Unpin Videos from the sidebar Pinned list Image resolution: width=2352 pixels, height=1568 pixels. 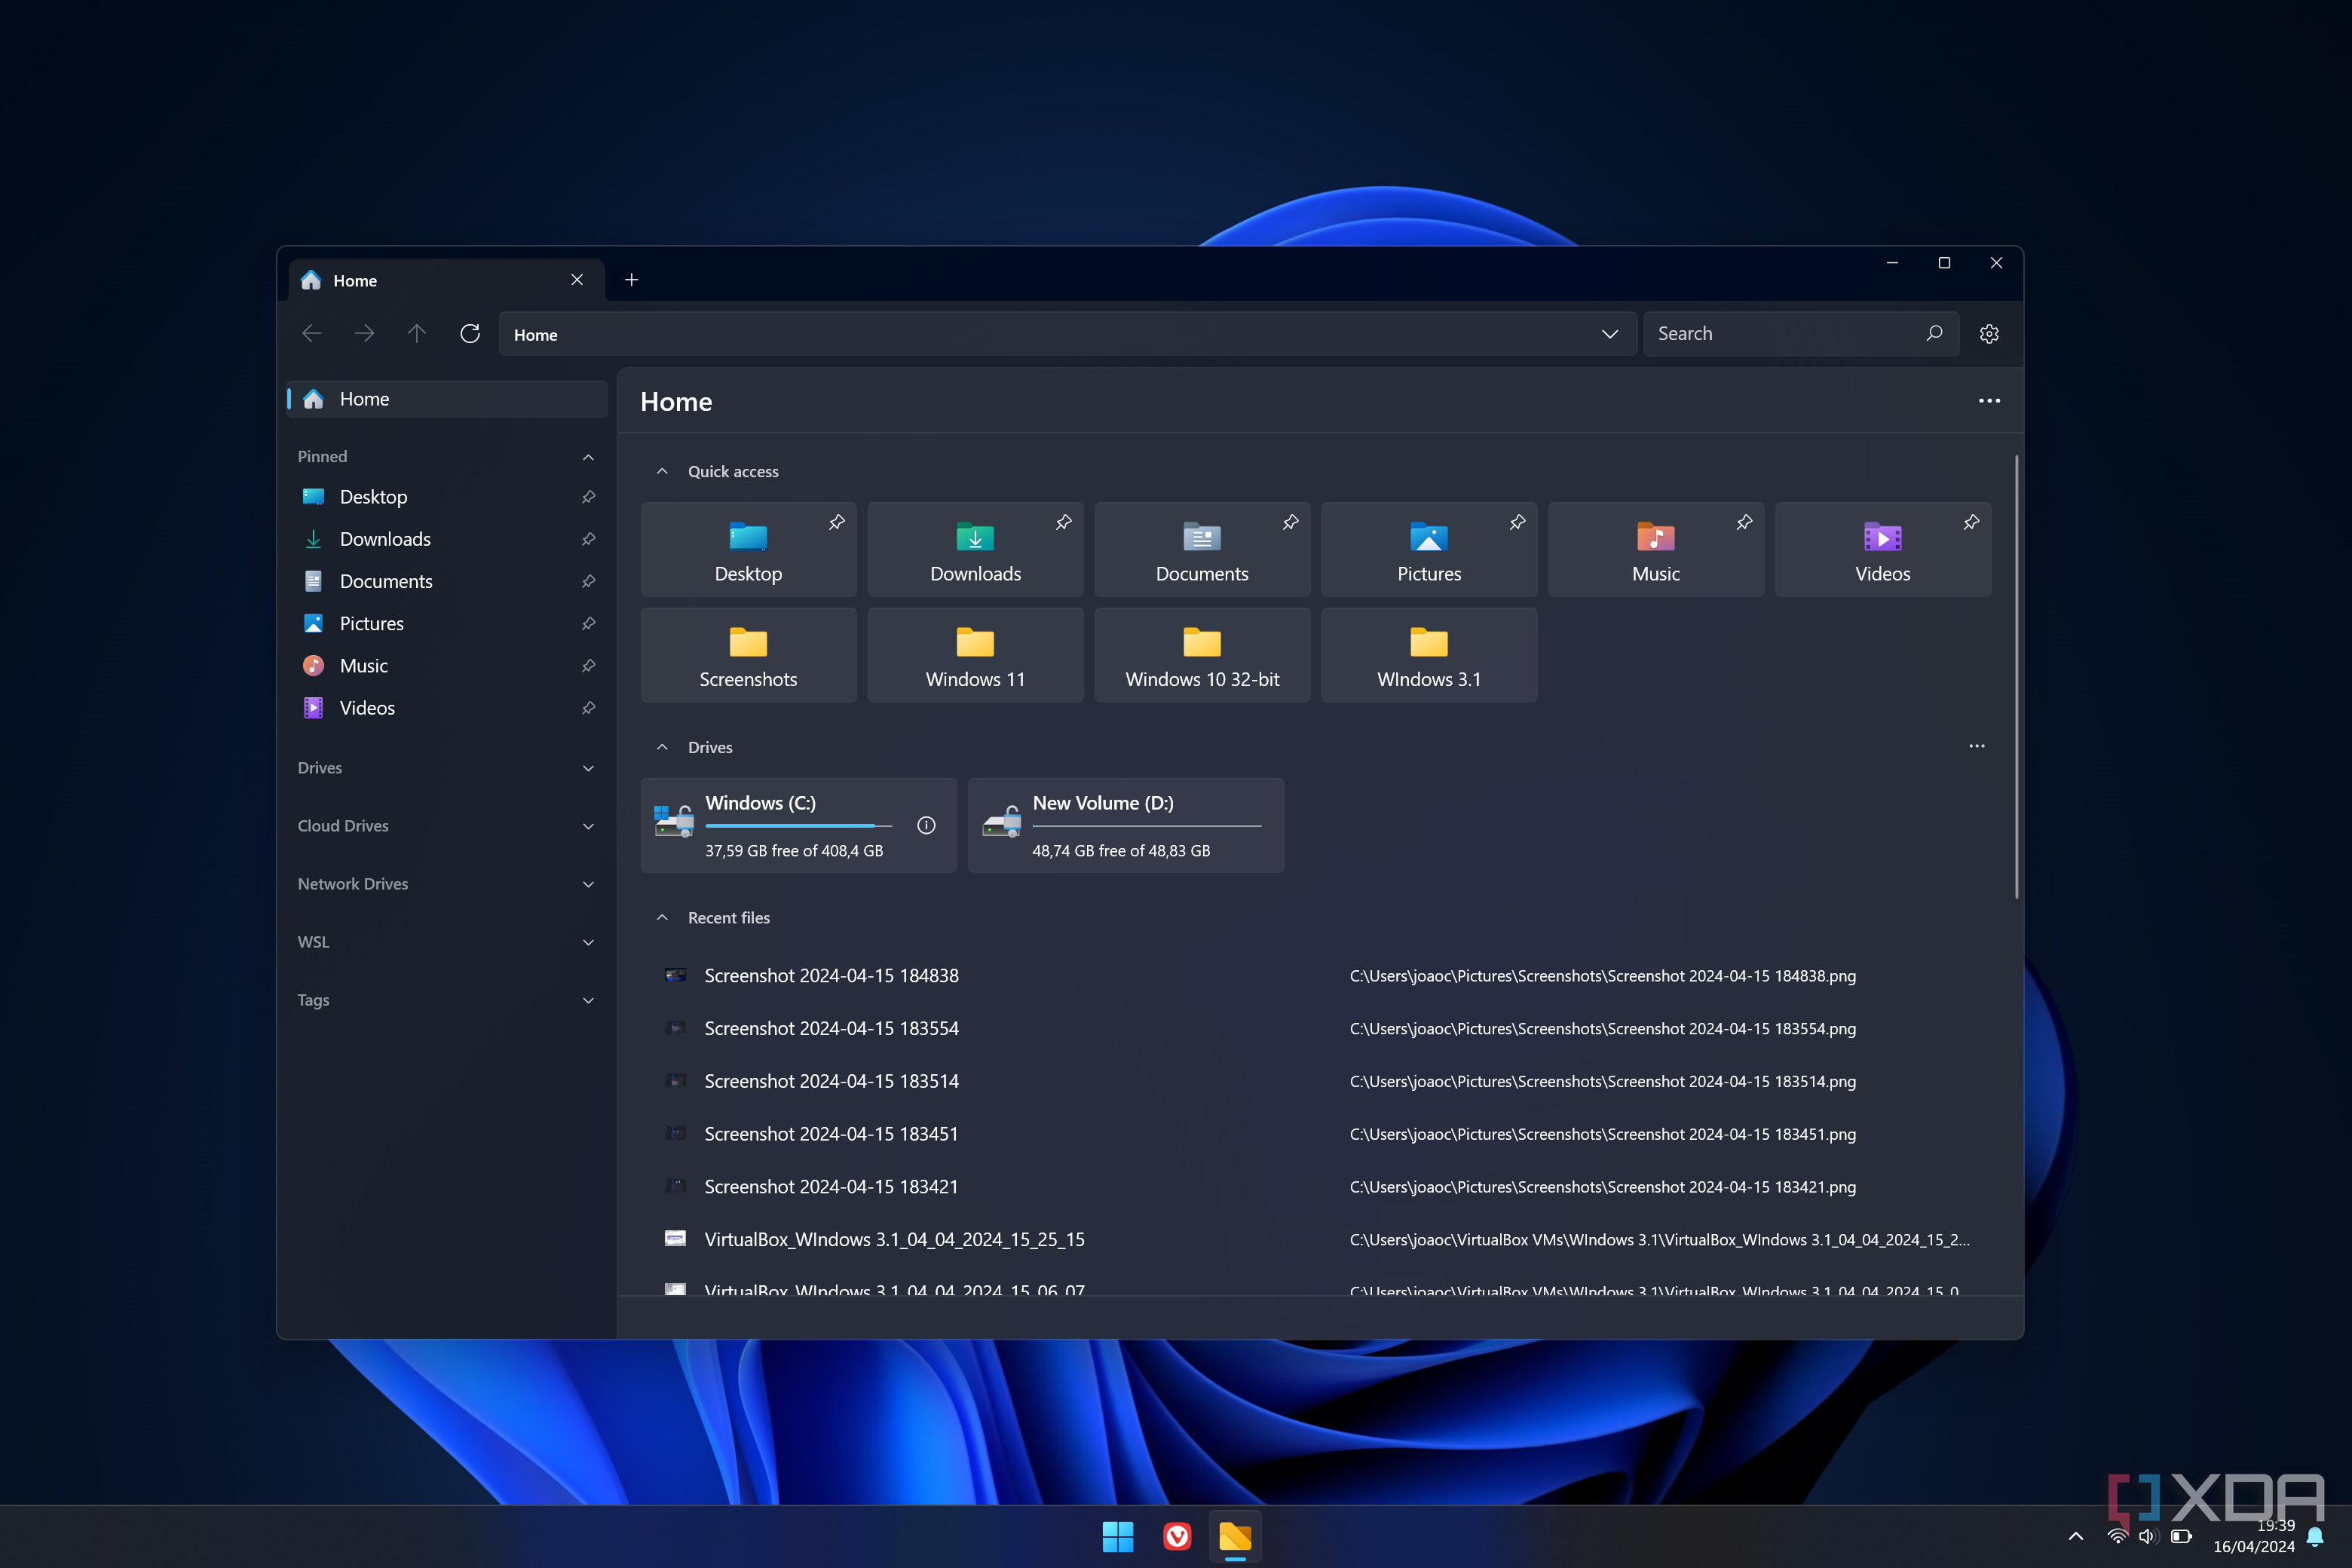589,708
